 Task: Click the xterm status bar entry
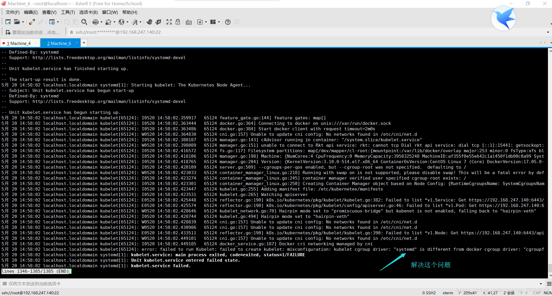coord(448,293)
